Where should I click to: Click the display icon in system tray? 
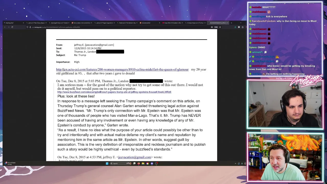[245, 164]
